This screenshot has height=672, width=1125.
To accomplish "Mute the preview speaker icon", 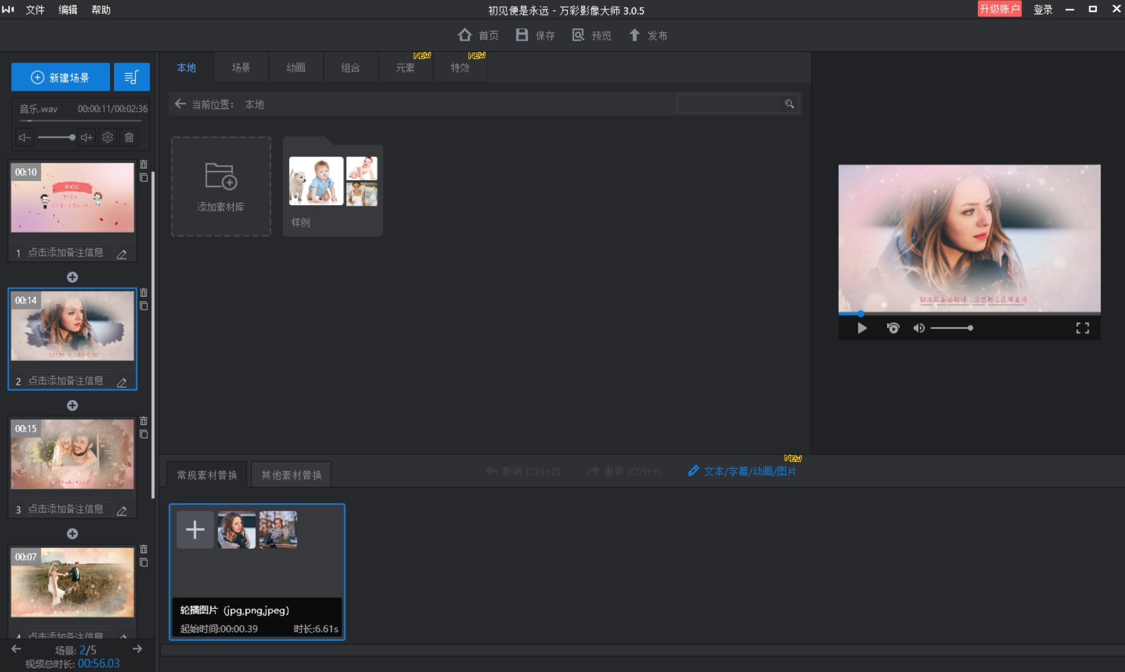I will (918, 328).
